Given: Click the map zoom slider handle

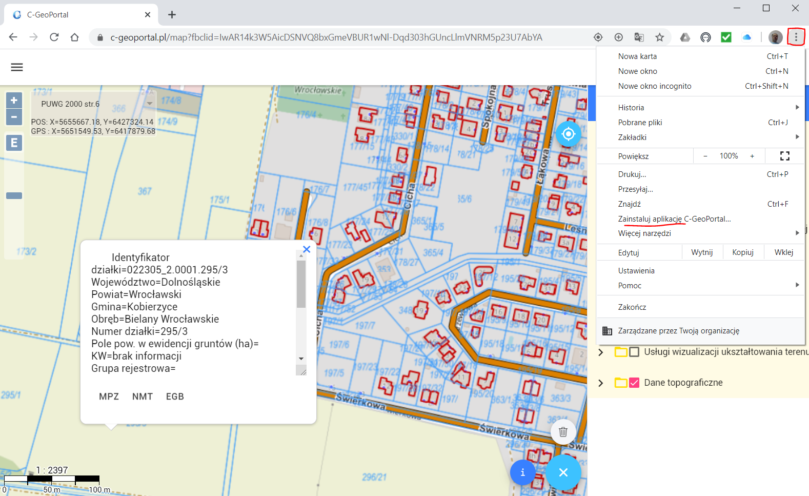Looking at the screenshot, I should click(14, 195).
